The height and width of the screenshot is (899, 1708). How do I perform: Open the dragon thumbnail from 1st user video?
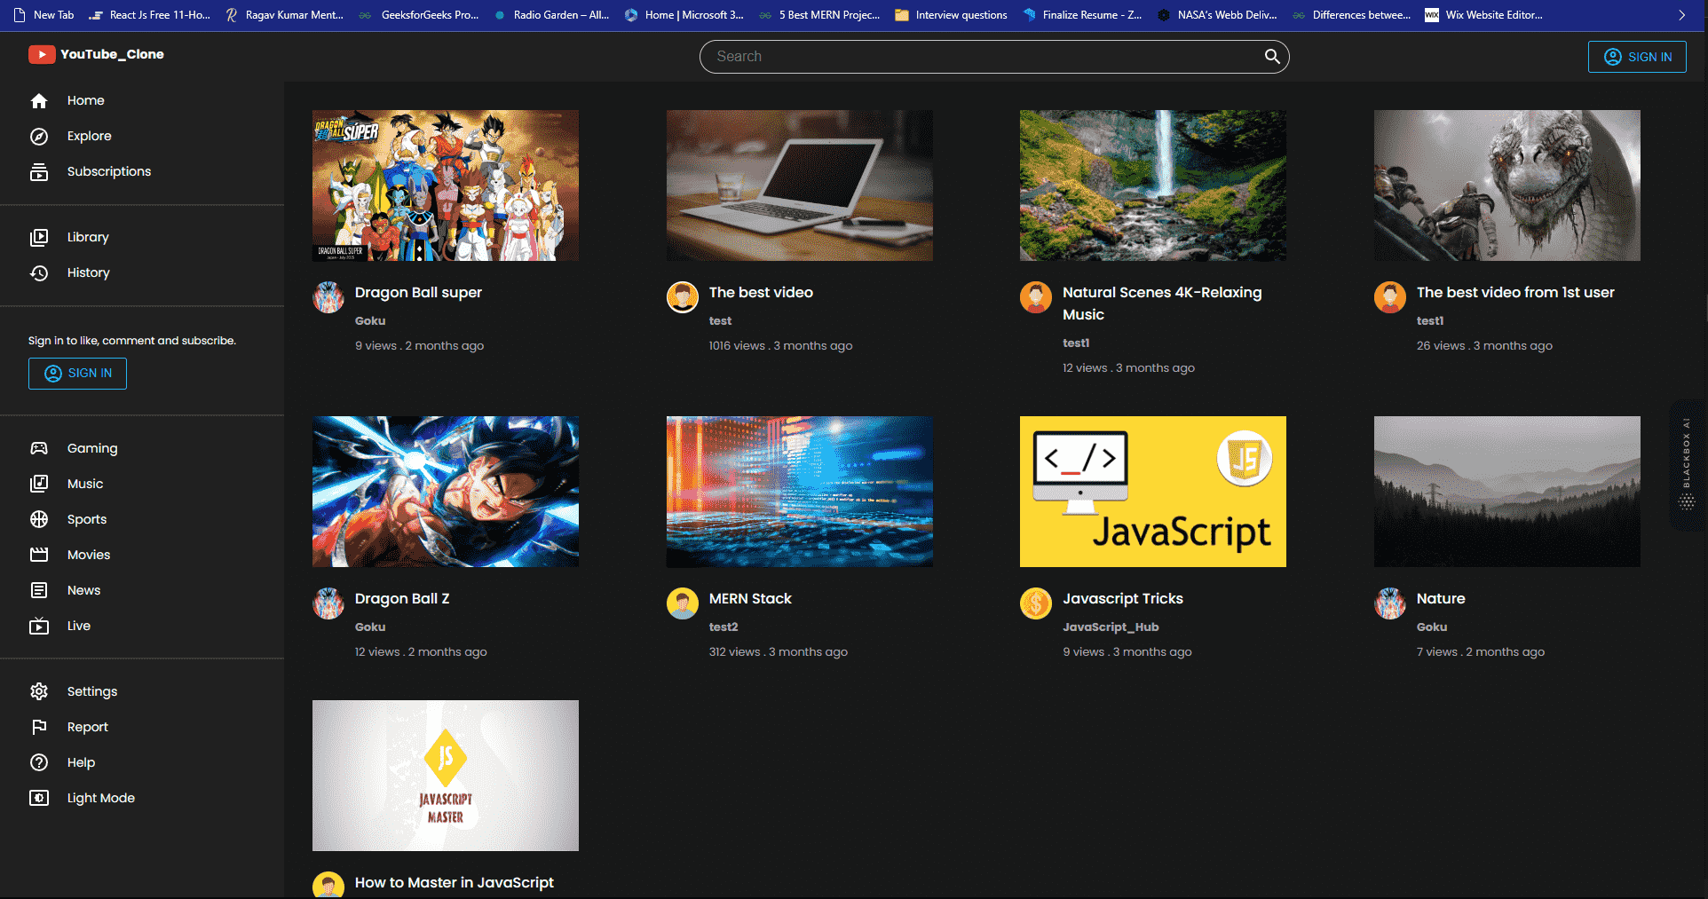pos(1507,185)
